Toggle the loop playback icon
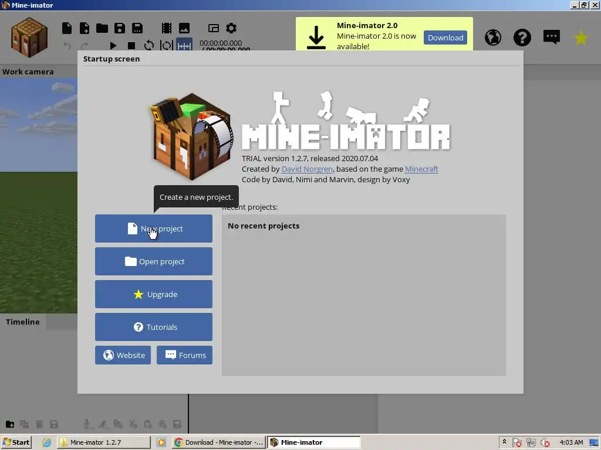Screen dimensions: 601x450 (x=148, y=46)
